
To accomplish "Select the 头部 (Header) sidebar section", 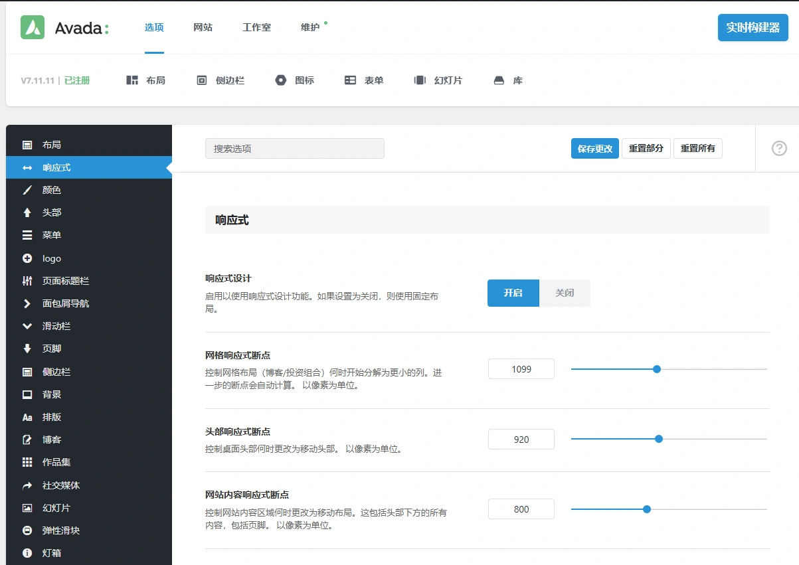I will point(51,212).
